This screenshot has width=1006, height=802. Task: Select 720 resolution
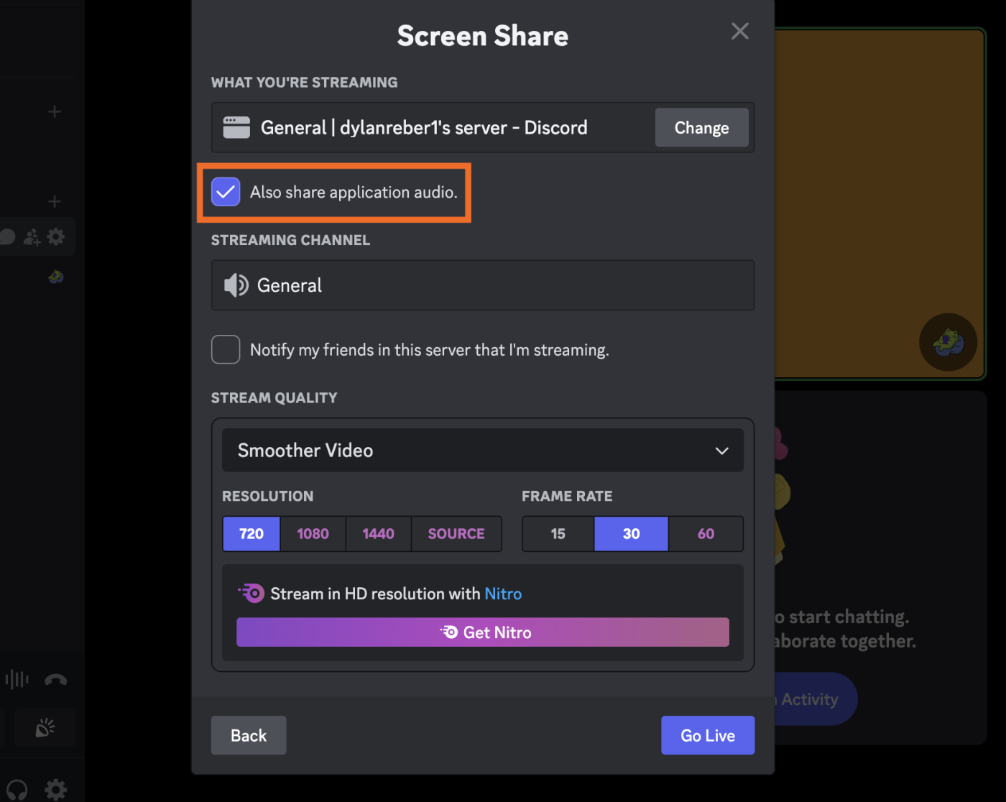[251, 534]
